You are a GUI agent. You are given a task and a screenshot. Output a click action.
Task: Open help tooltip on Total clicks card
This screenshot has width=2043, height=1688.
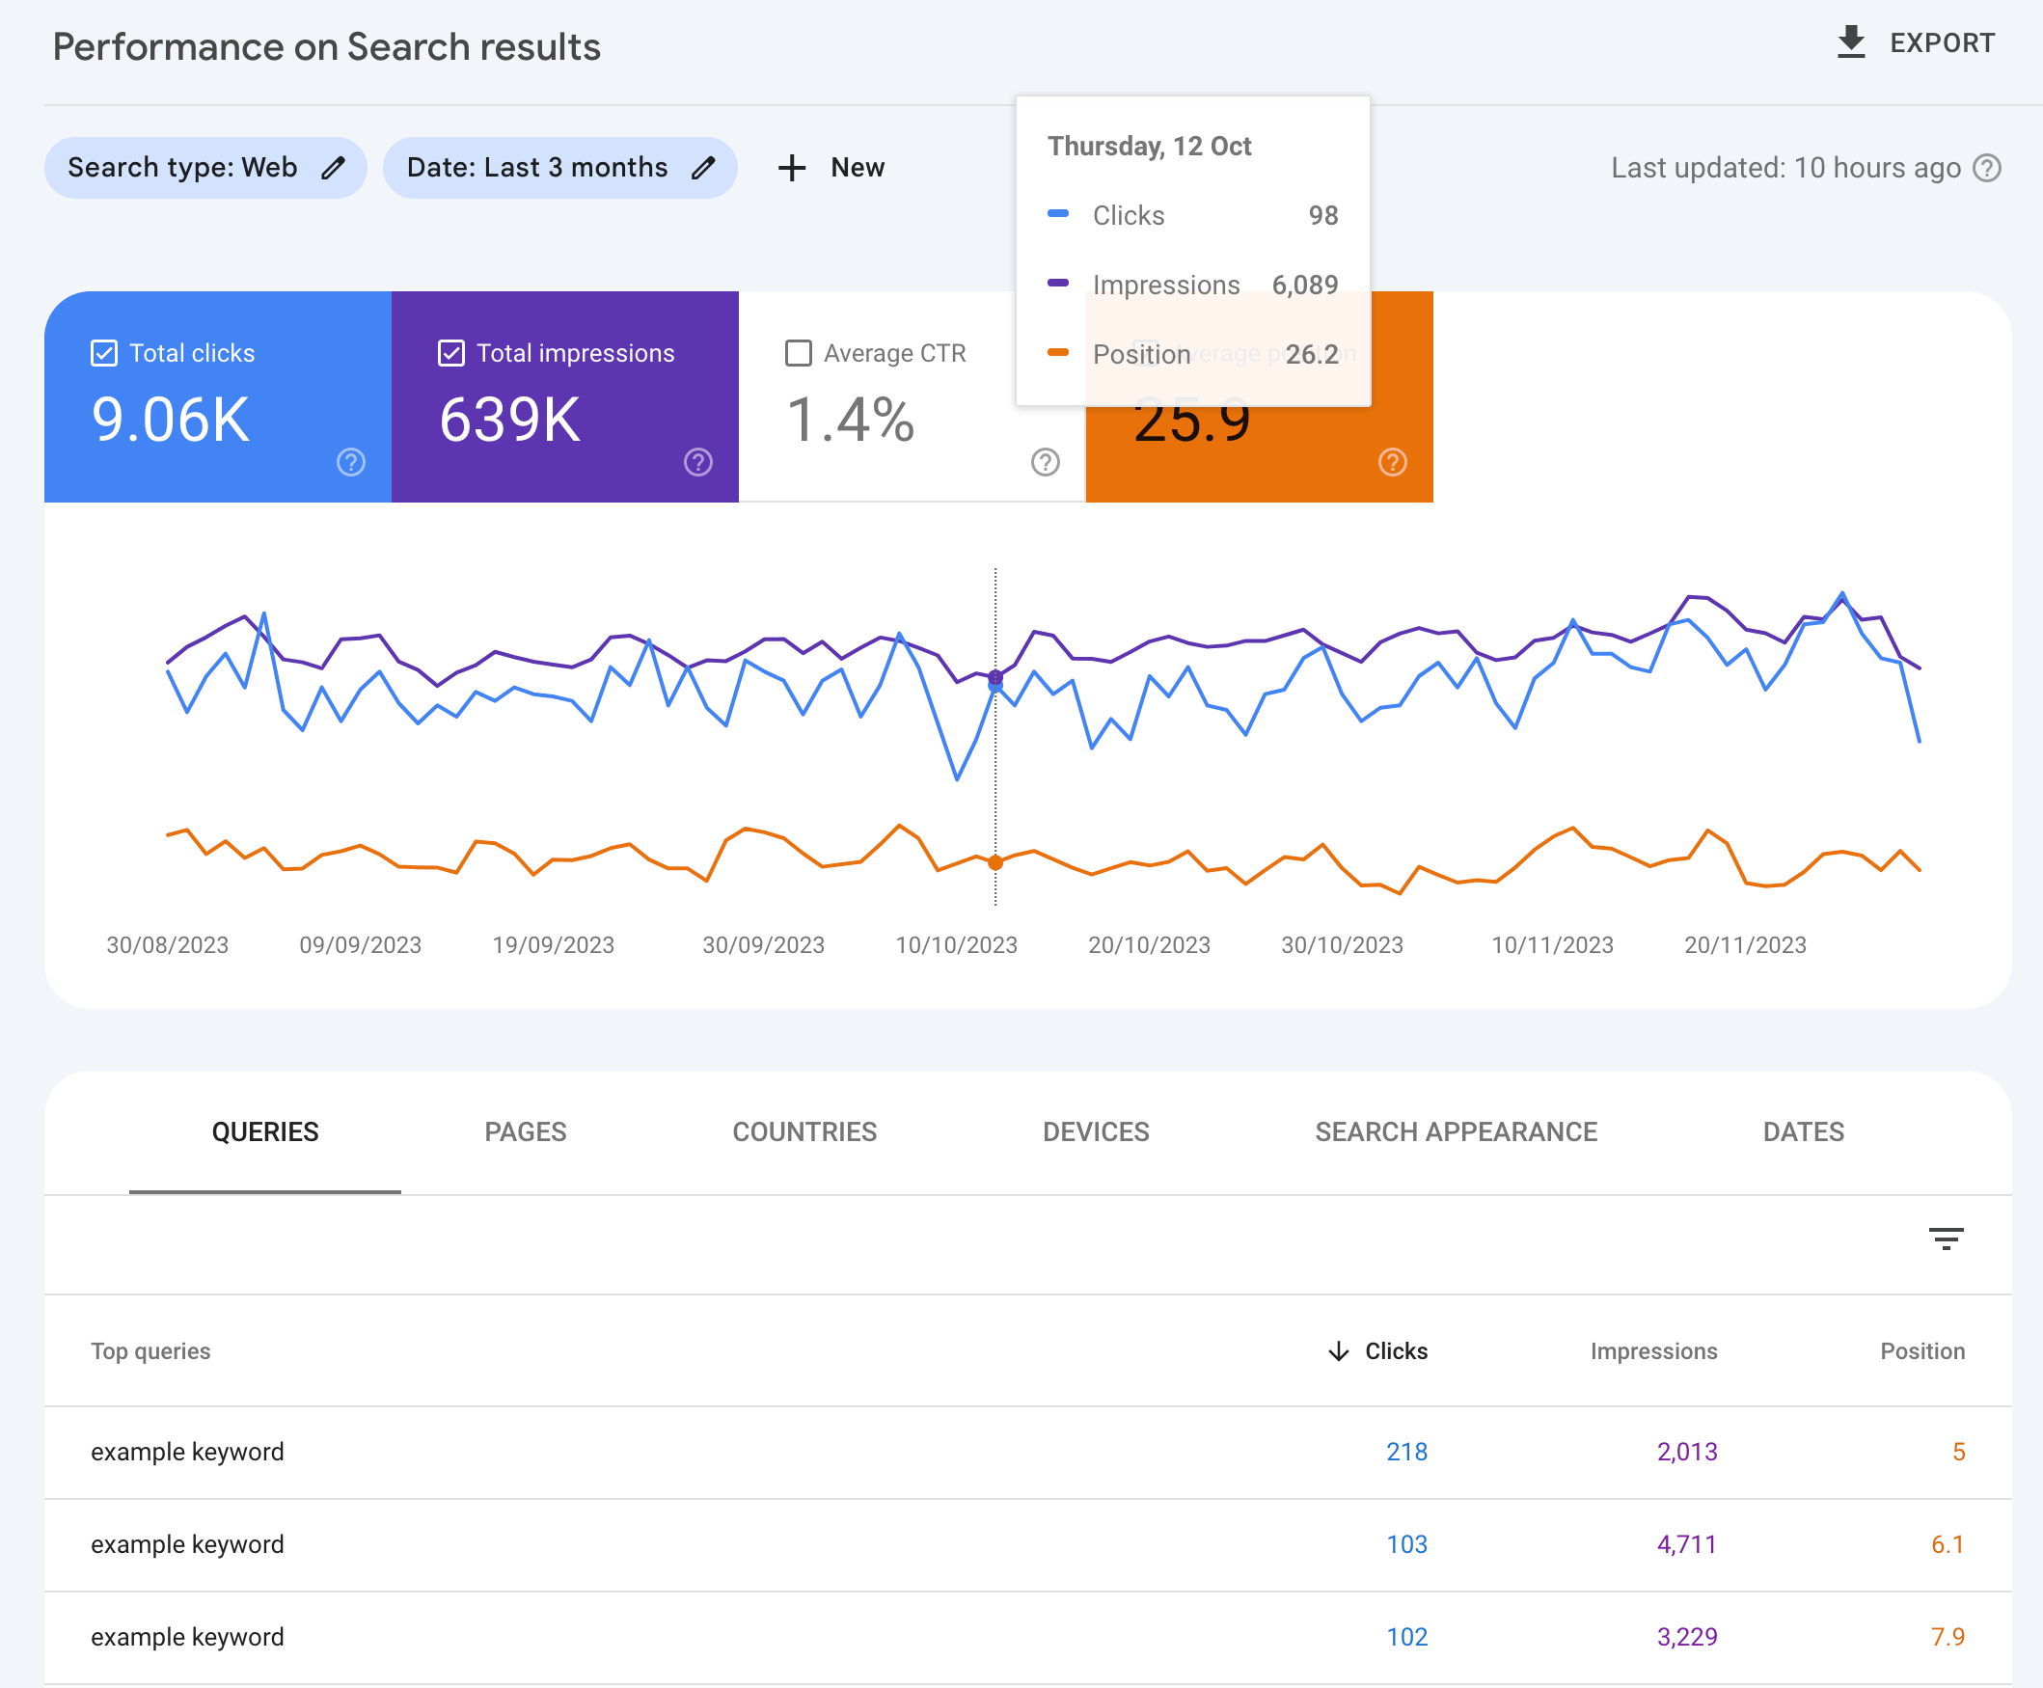pos(349,463)
